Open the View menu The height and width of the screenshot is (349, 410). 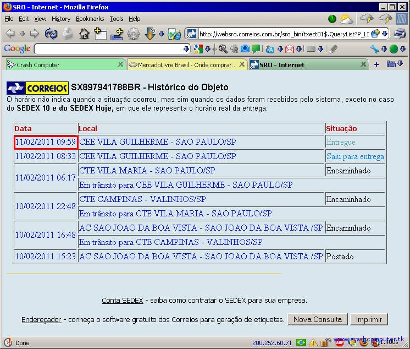point(40,19)
